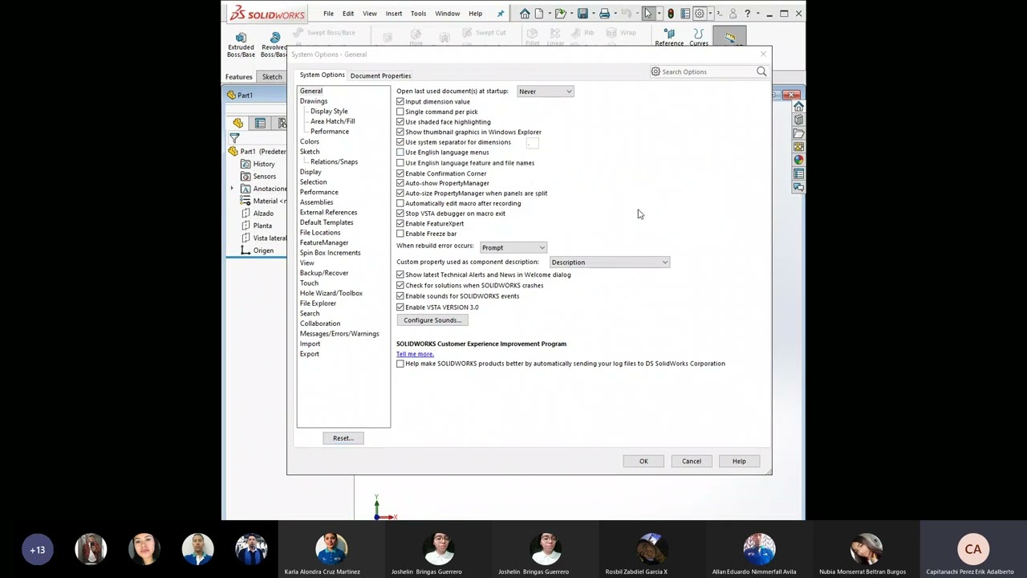Click the pin icon beside Help menu

501,14
